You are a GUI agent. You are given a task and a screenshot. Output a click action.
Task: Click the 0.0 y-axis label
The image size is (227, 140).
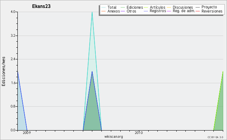[x=13, y=130]
